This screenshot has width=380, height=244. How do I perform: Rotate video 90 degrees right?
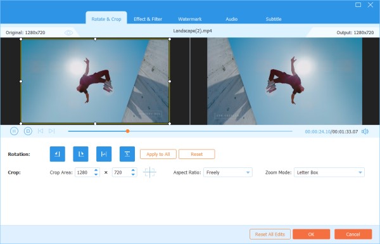[x=80, y=154]
